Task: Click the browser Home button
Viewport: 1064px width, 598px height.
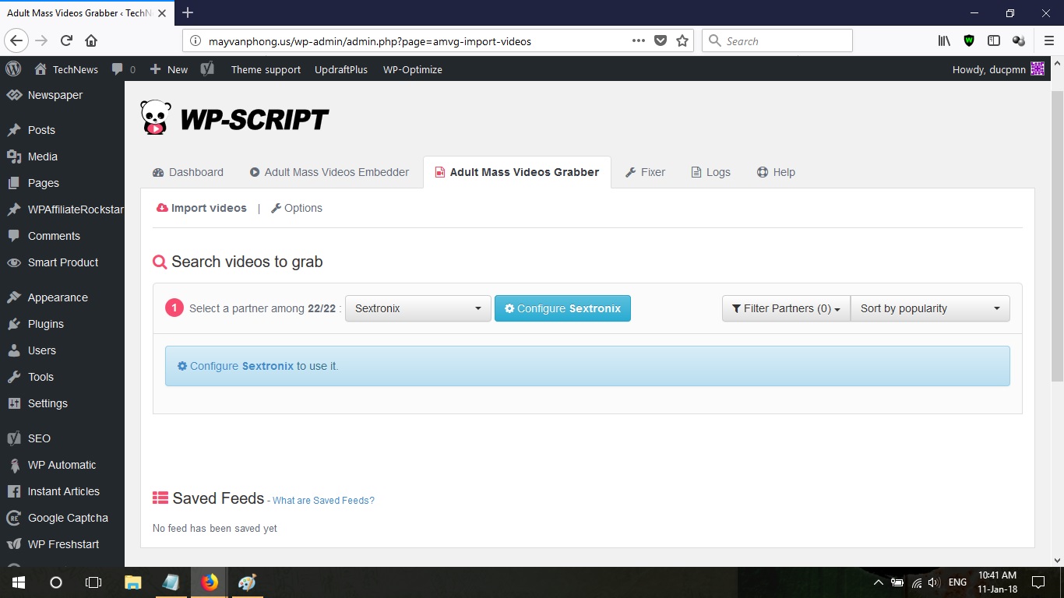Action: coord(91,41)
